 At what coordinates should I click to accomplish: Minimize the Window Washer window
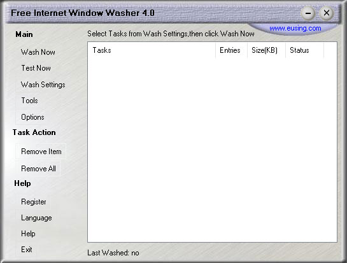coord(308,13)
